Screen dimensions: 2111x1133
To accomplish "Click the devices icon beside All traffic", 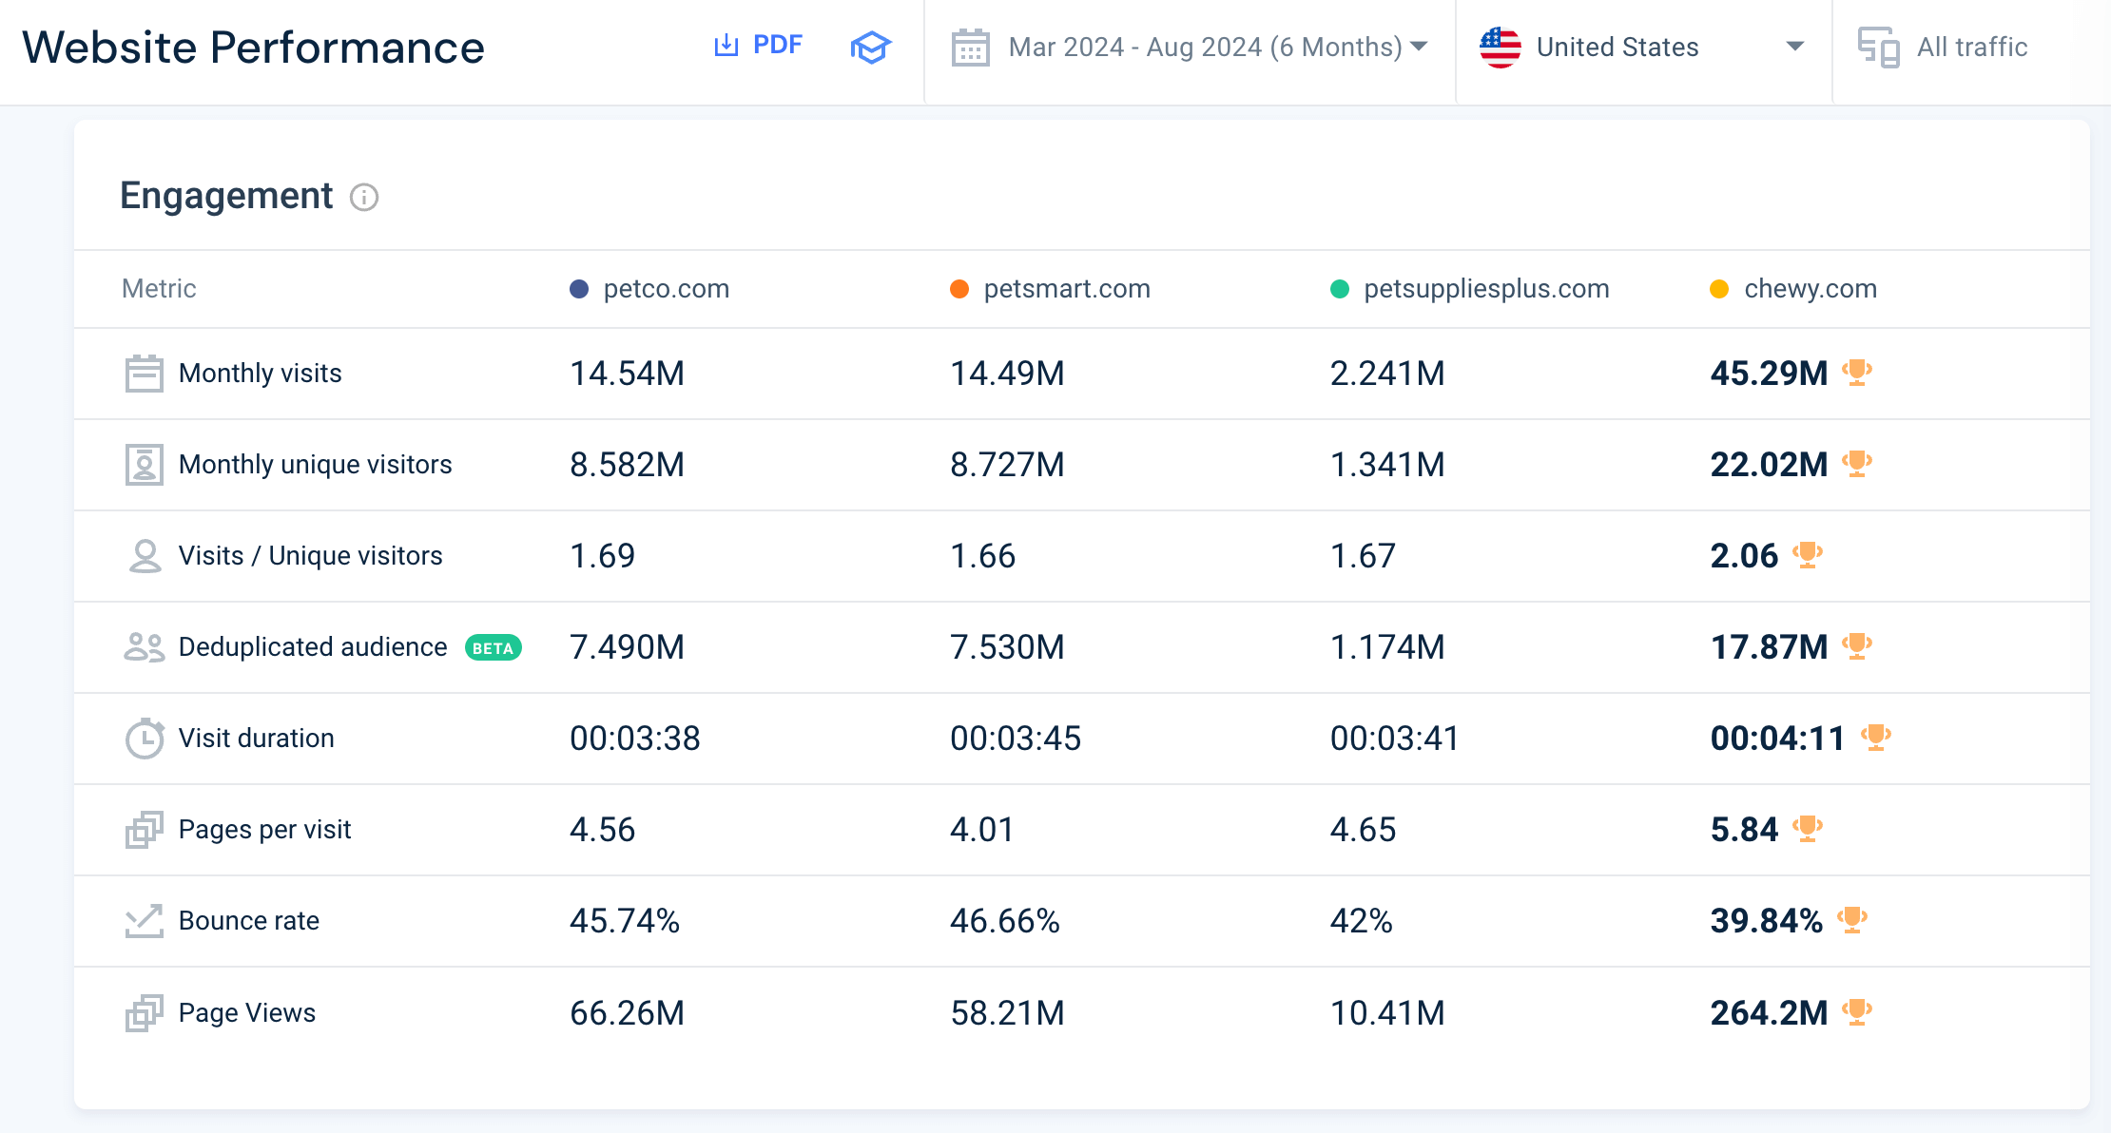I will 1879,48.
